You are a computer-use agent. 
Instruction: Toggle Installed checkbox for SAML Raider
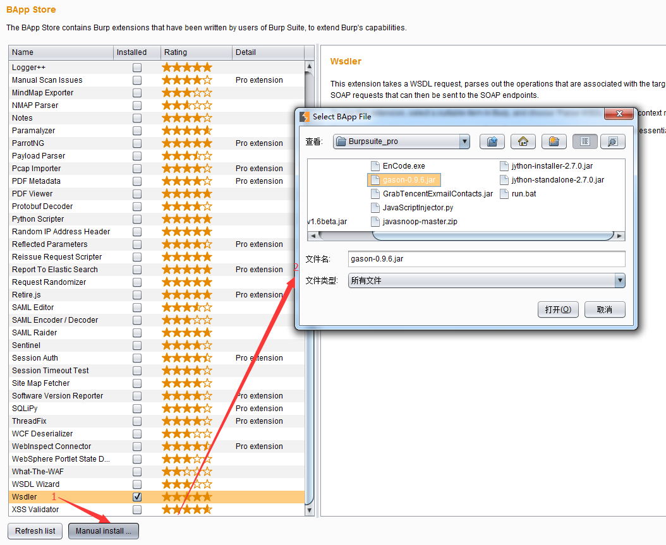click(x=136, y=333)
